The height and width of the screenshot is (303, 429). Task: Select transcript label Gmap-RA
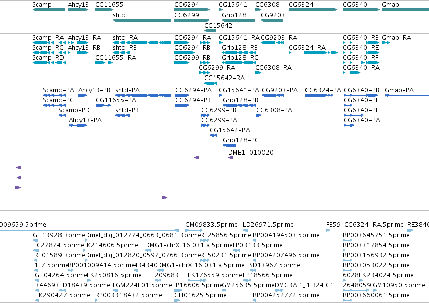[x=396, y=38]
